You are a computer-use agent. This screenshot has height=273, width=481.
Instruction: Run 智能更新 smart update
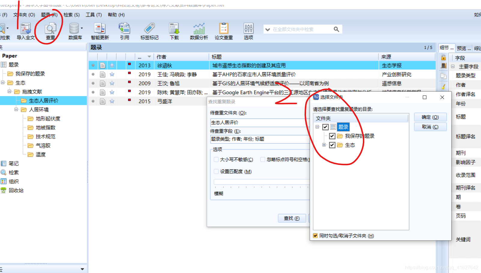[x=100, y=31]
